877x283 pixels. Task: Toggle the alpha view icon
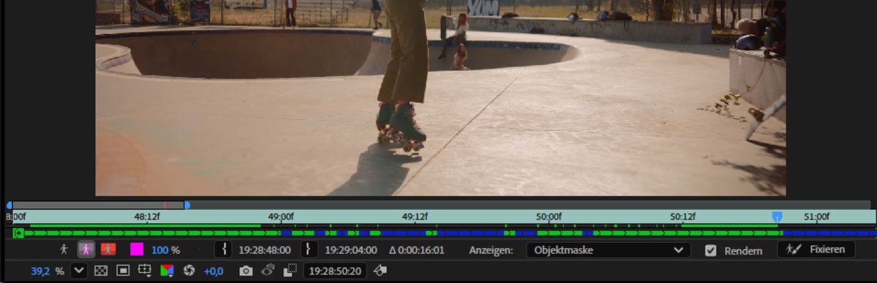[x=64, y=249]
